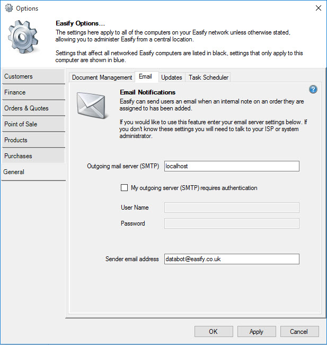Click the large Easify Options gear image
Screen dimensions: 327x345
(x=23, y=37)
